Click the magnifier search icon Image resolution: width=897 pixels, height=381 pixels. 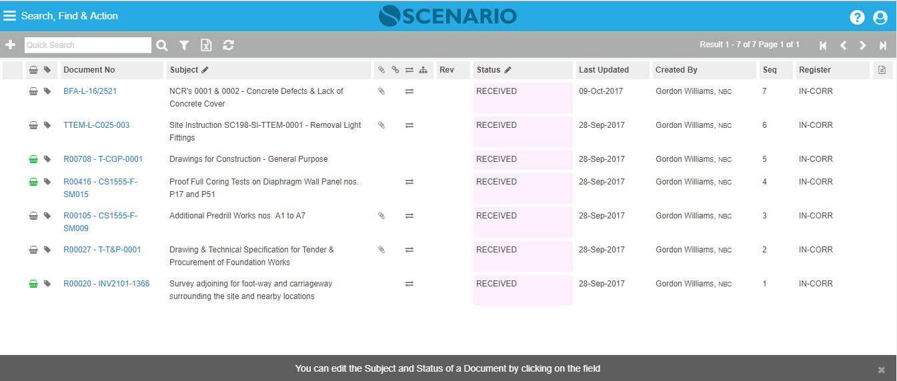pyautogui.click(x=162, y=45)
